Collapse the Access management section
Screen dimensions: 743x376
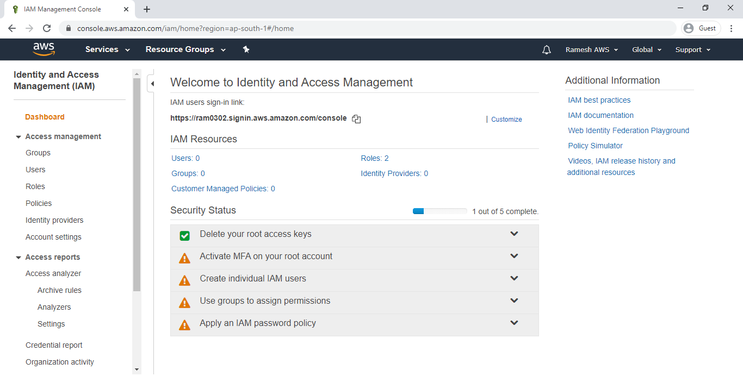click(18, 137)
